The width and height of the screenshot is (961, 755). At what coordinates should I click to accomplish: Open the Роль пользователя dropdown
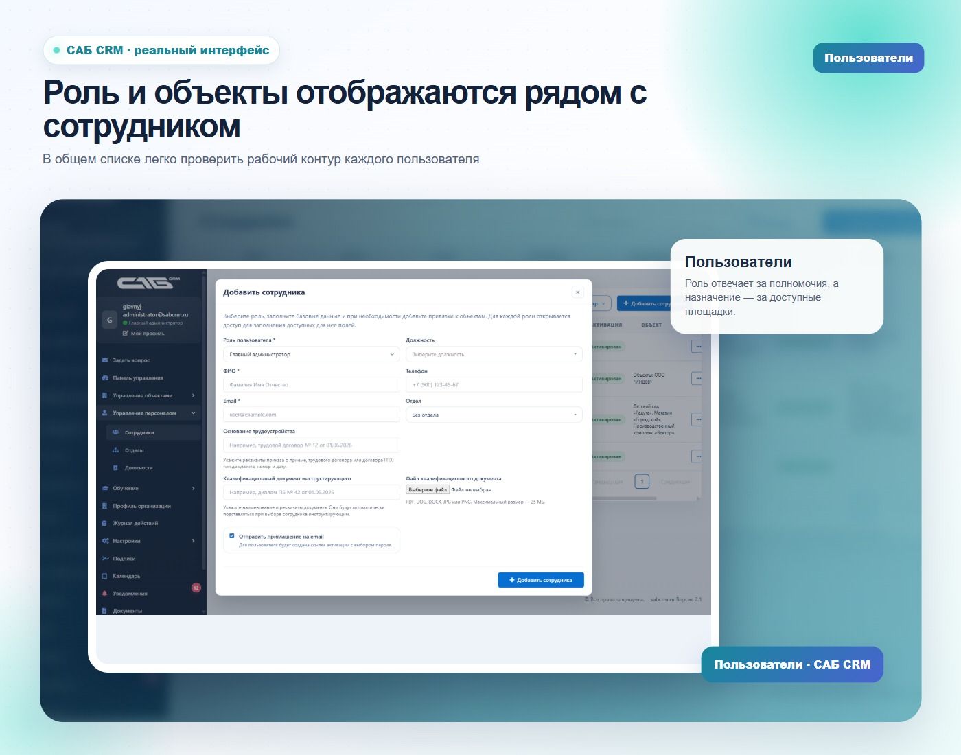(x=311, y=354)
